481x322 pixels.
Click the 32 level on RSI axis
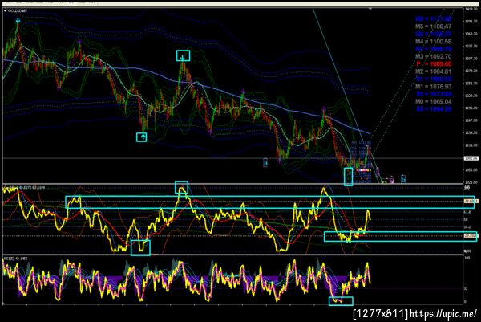(x=466, y=289)
